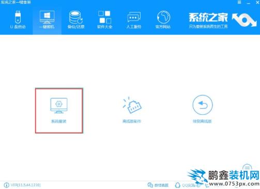Open the 备份/还原 backup and restore tab
Viewport: 260px width, 189px height.
76,20
